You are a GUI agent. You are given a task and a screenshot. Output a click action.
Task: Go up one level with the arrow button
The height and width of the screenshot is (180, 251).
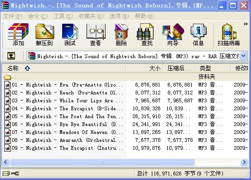tap(11, 56)
